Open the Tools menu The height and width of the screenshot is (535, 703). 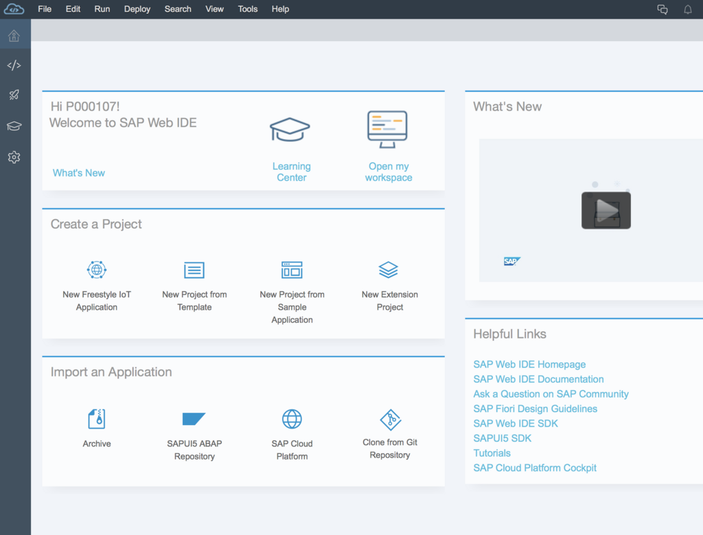[247, 9]
